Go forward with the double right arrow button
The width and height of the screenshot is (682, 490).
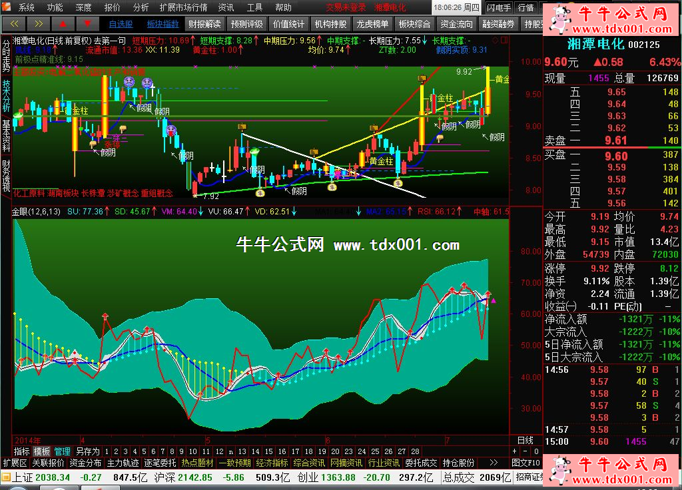[x=38, y=23]
